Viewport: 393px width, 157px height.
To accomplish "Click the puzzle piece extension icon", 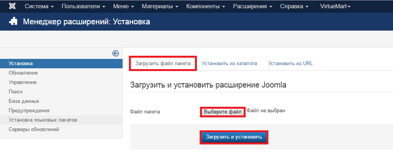I will (x=13, y=22).
